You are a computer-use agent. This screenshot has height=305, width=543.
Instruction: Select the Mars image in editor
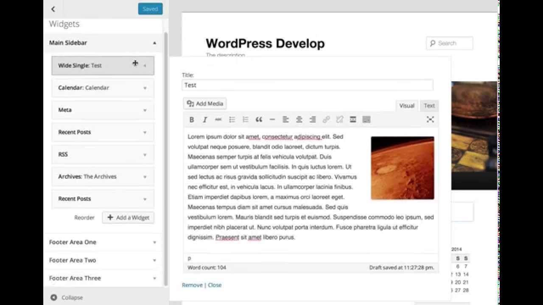[402, 168]
